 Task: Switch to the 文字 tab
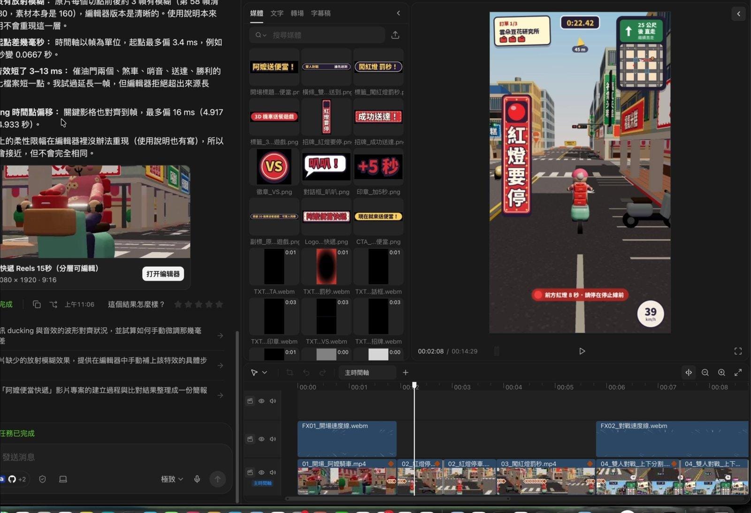coord(277,13)
